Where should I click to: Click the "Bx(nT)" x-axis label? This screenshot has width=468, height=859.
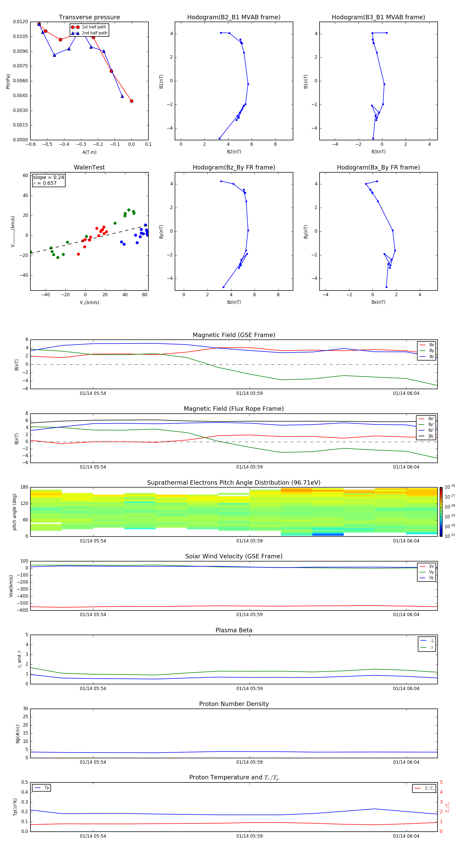point(378,302)
